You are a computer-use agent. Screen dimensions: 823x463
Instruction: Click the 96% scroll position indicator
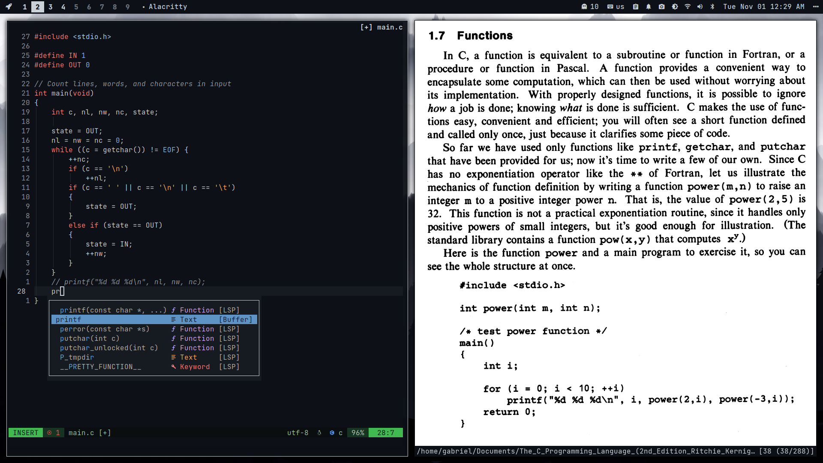(357, 433)
